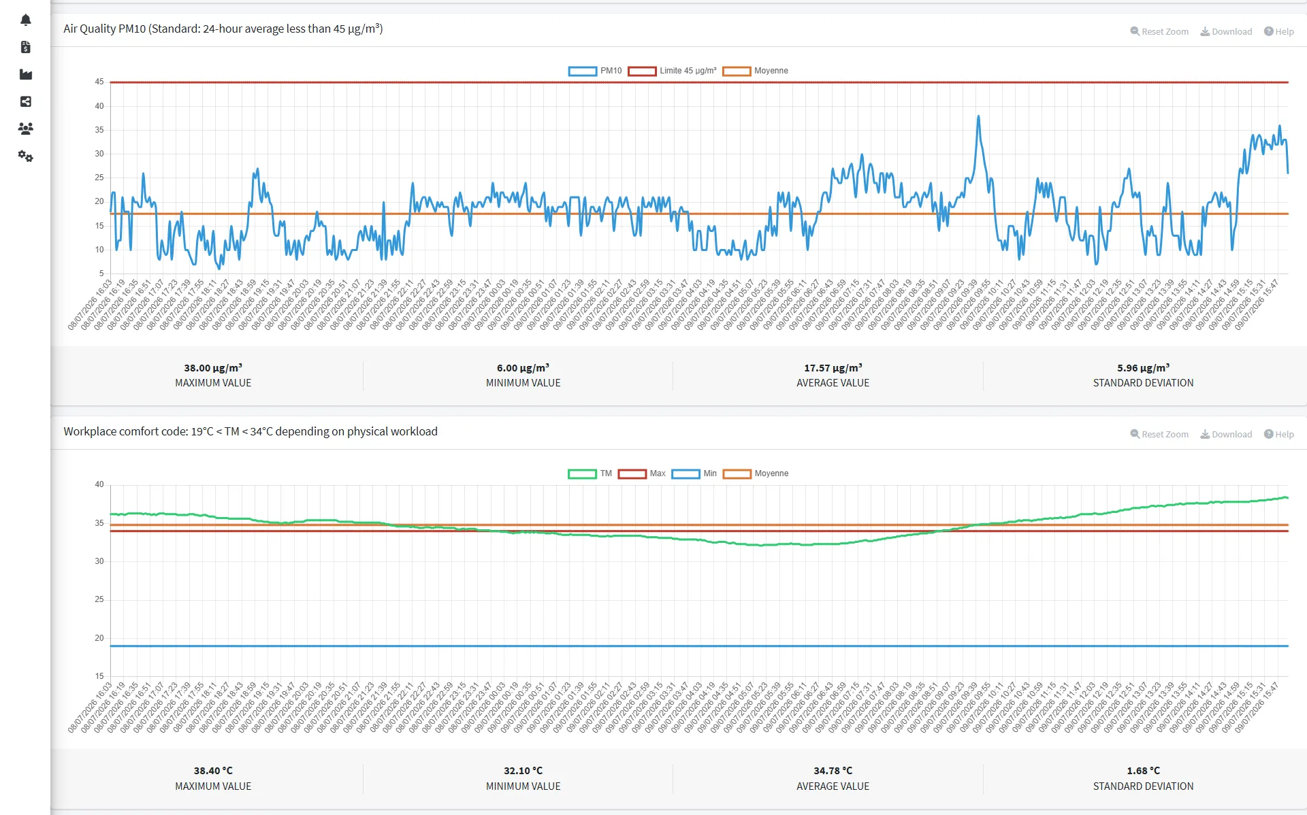Reset zoom on the PM10 chart
The width and height of the screenshot is (1307, 815).
(x=1159, y=31)
